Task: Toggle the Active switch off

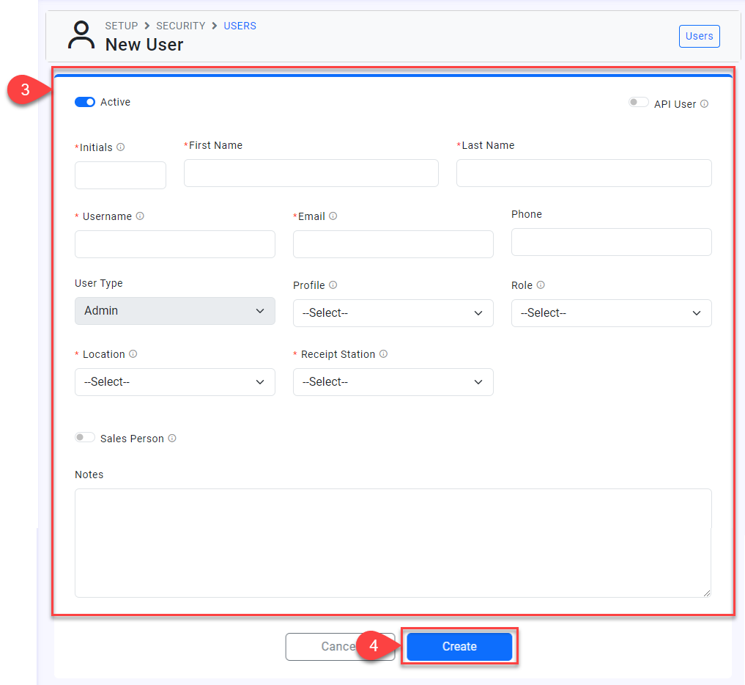Action: [x=85, y=102]
